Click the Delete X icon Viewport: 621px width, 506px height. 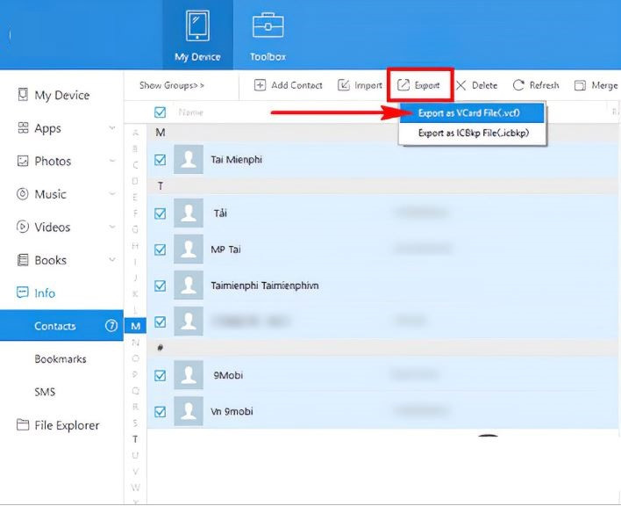click(x=460, y=85)
